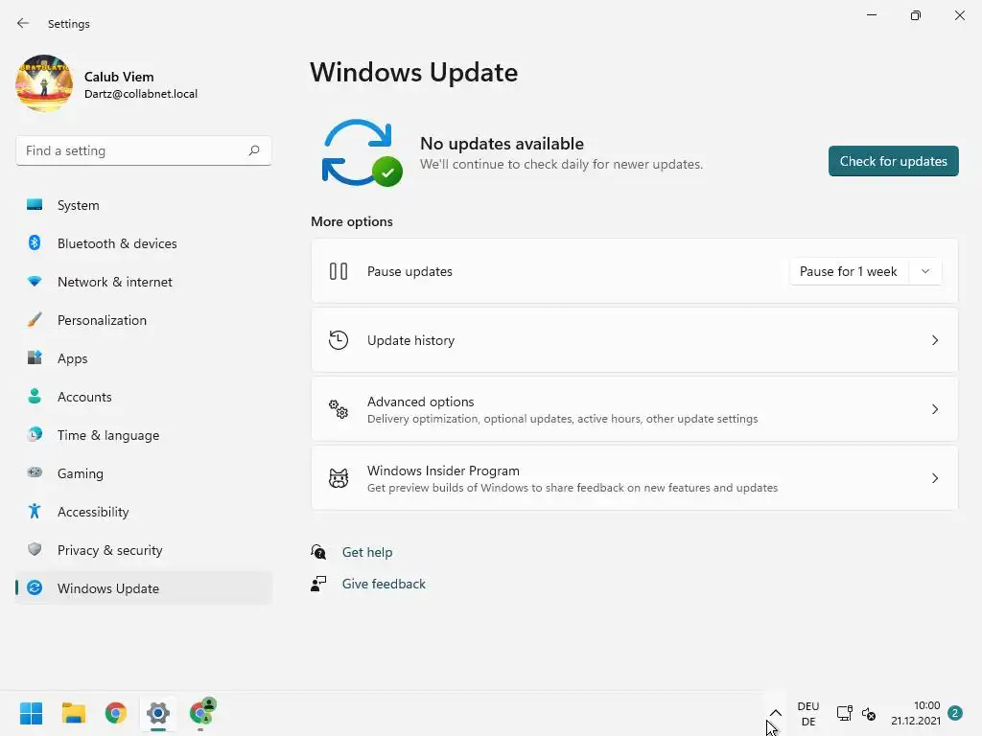Restore down the Settings window
This screenshot has height=736, width=982.
click(x=916, y=15)
